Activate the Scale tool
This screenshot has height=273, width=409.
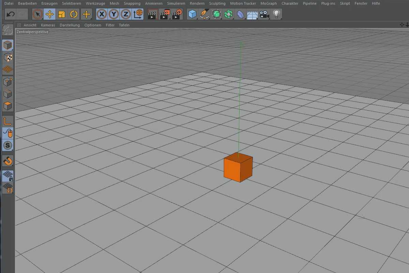pyautogui.click(x=62, y=14)
